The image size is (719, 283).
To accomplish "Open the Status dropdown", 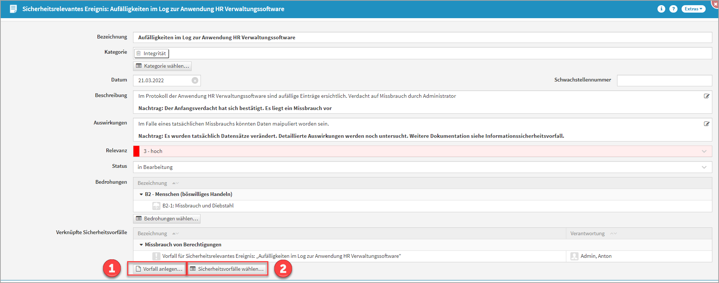I will coord(704,167).
